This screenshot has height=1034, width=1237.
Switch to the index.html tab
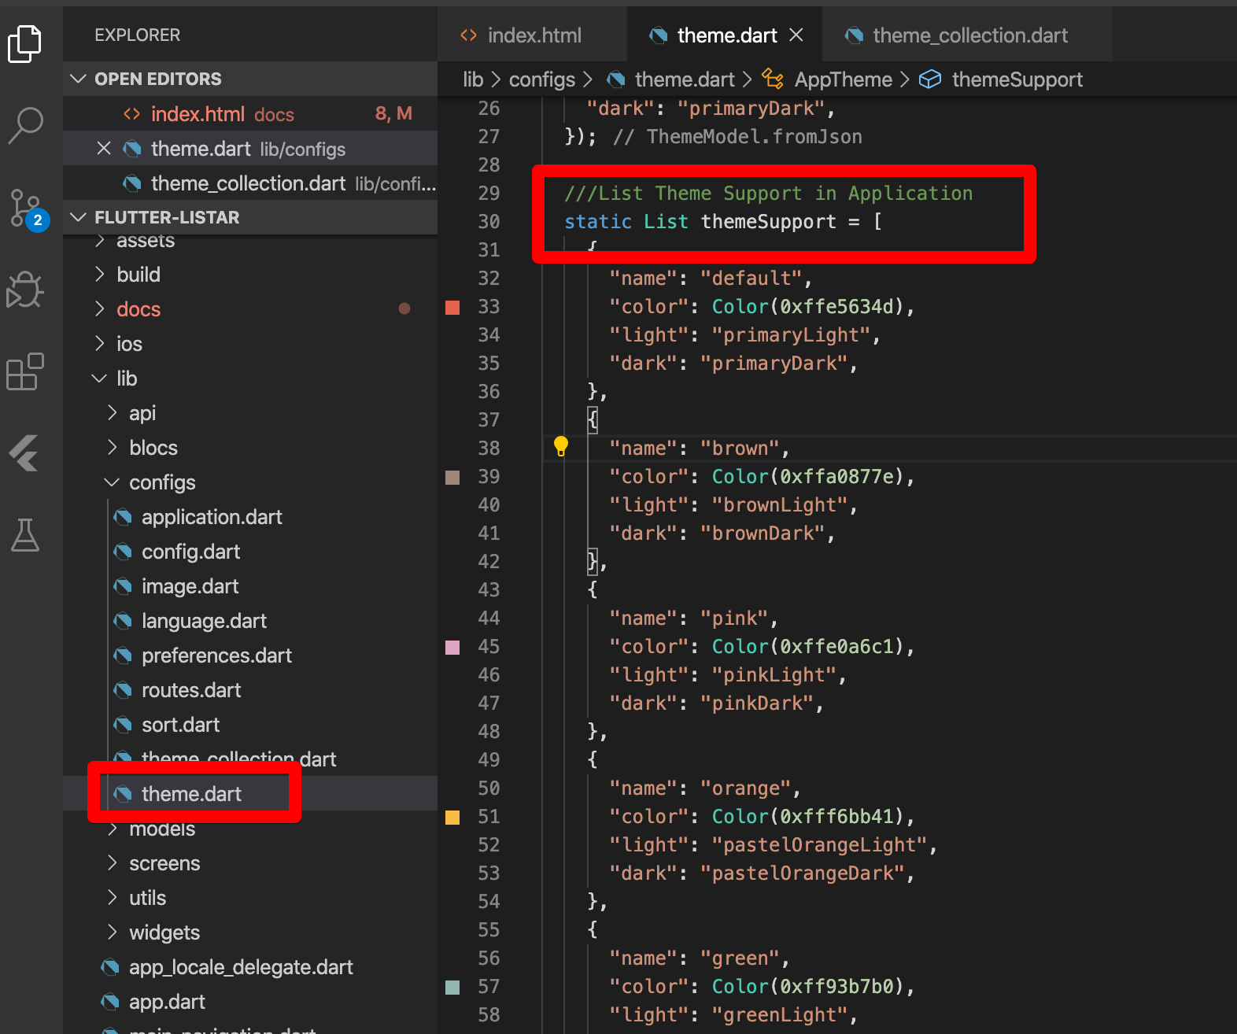click(534, 35)
